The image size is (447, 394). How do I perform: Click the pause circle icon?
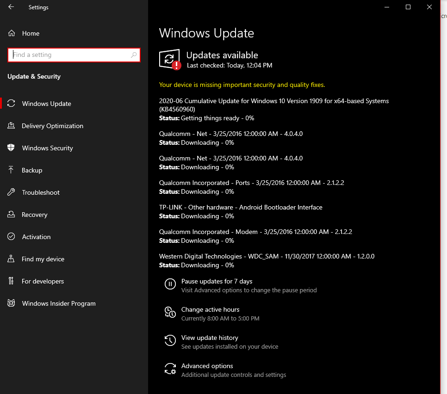pyautogui.click(x=170, y=284)
